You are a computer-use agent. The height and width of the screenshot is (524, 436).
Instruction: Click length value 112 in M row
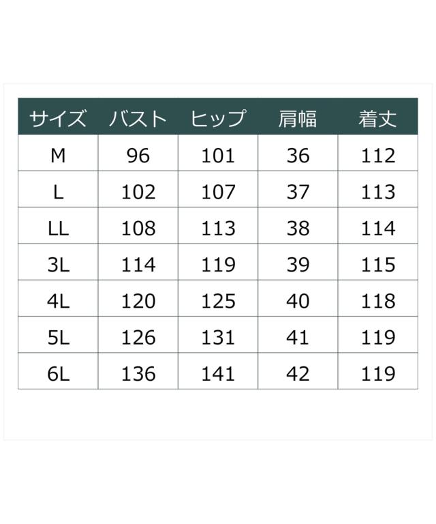click(378, 156)
